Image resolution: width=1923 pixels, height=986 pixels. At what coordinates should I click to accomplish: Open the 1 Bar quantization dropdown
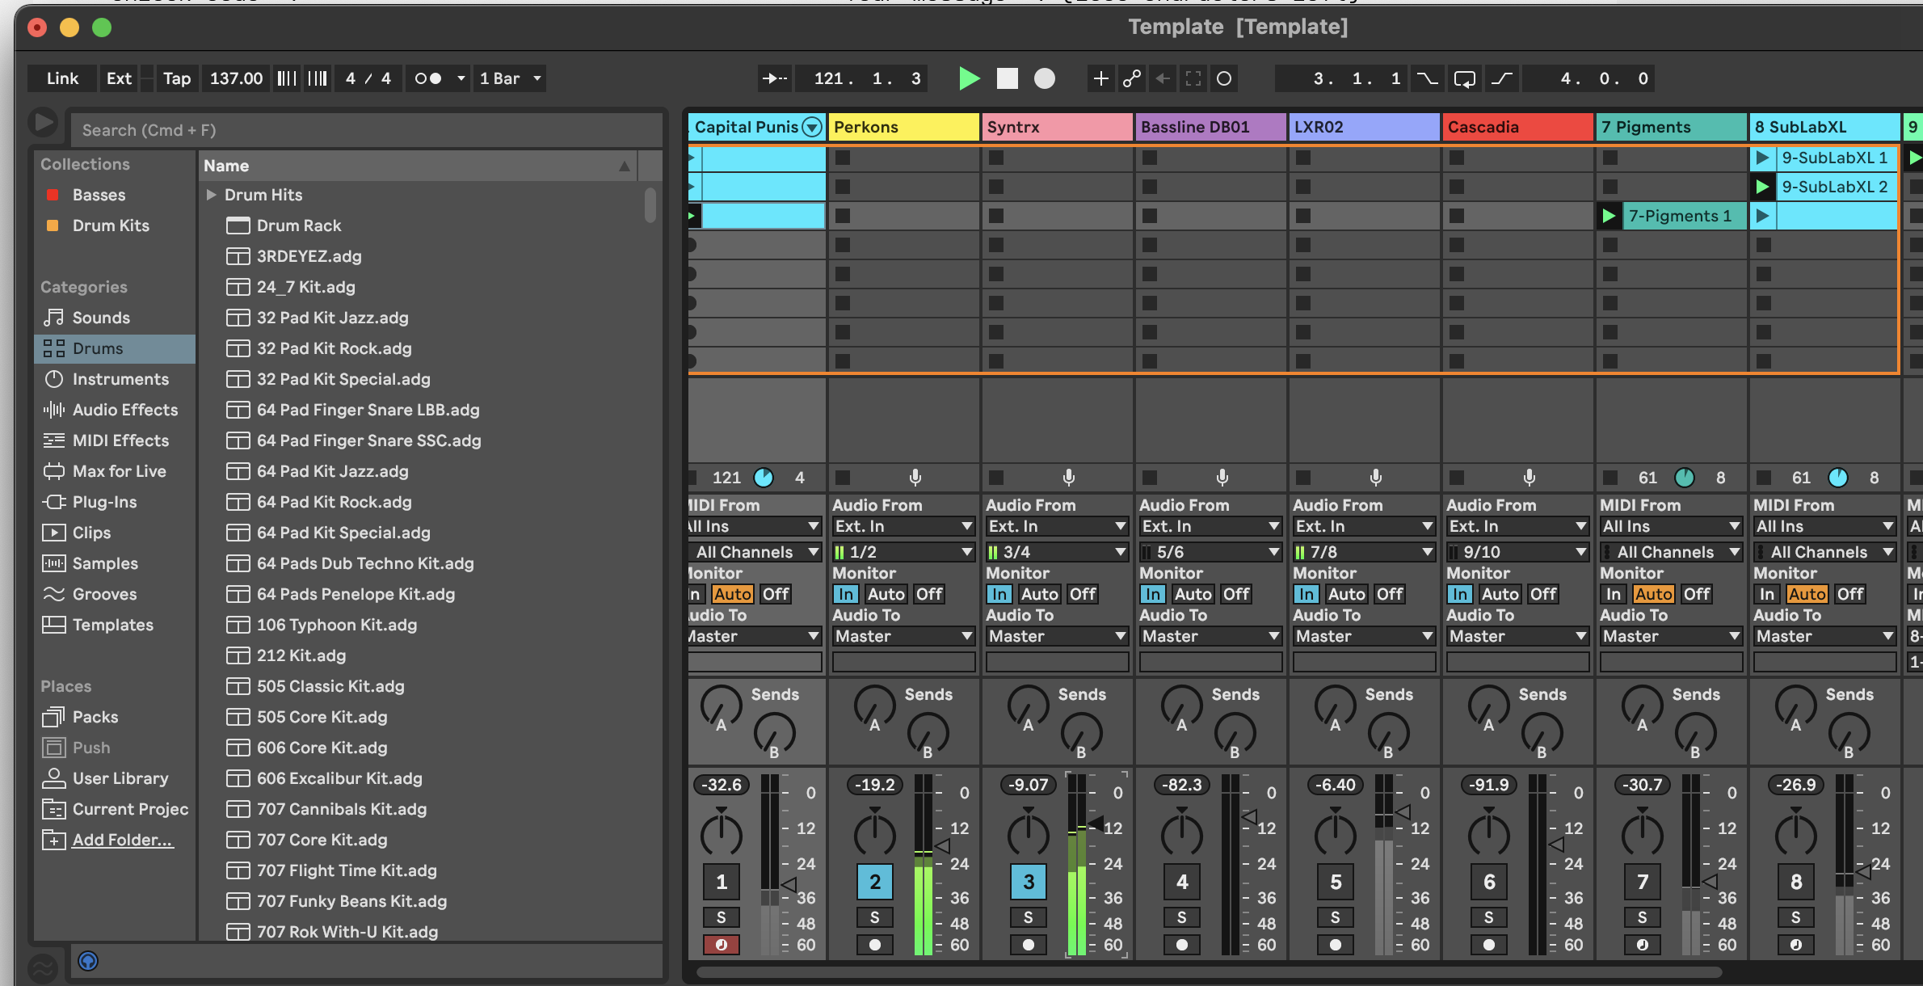click(x=509, y=78)
